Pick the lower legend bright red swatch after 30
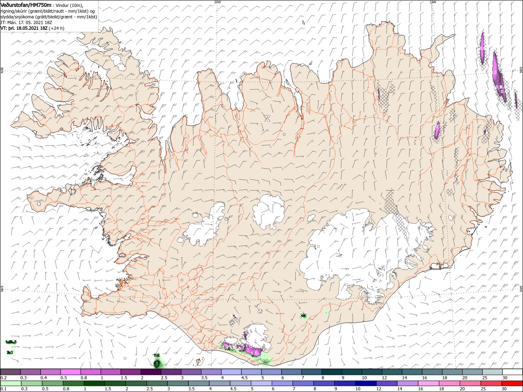Image resolution: width=523 pixels, height=392 pixels. 512,383
